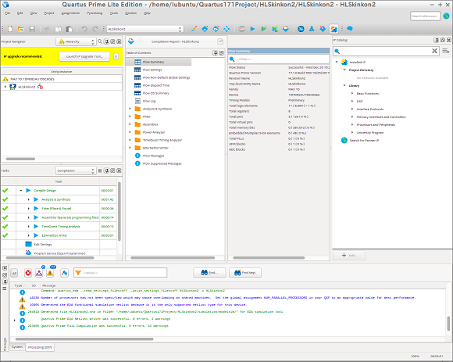
Task: Click the messages filter input field
Action: click(x=120, y=273)
